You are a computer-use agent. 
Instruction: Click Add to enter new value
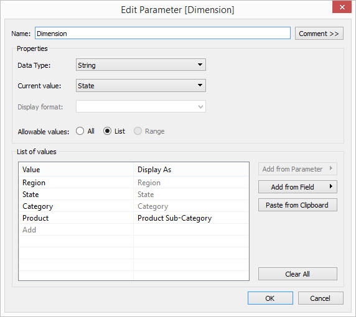(x=29, y=230)
